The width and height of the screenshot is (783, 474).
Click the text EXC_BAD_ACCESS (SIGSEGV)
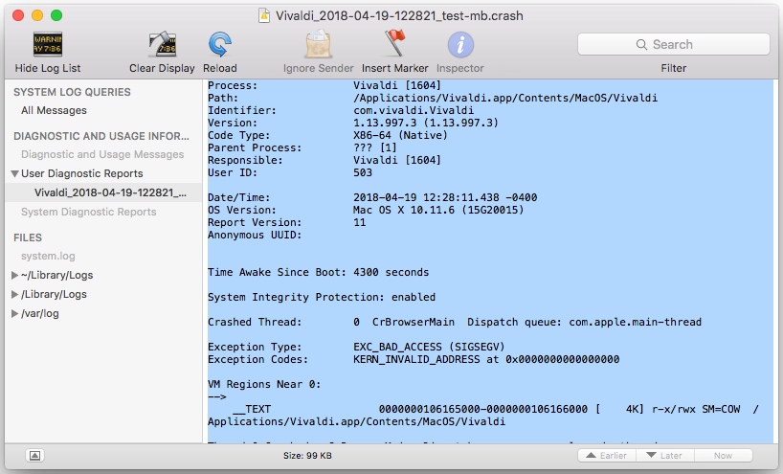click(429, 347)
